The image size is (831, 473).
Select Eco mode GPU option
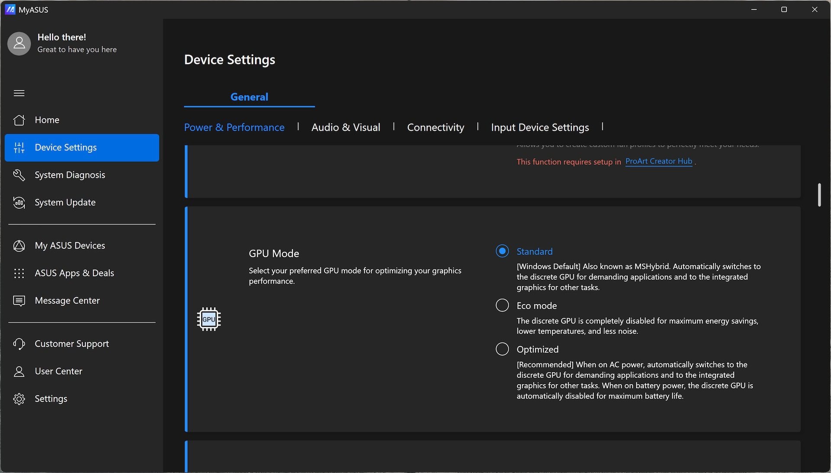502,305
